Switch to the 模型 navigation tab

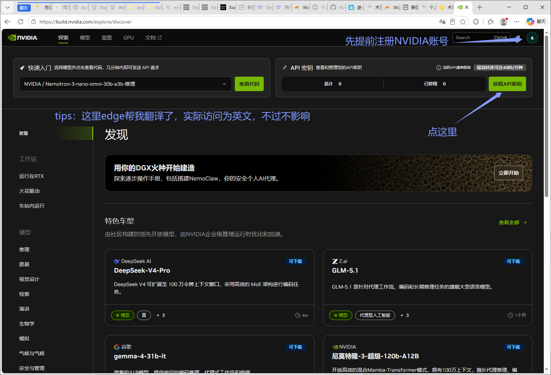(85, 38)
